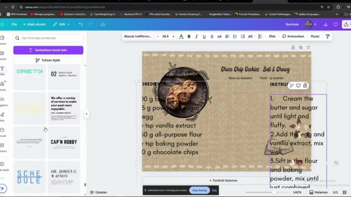Screen dimensions: 351x197
Task: Open Posisi position panel
Action: (315, 36)
